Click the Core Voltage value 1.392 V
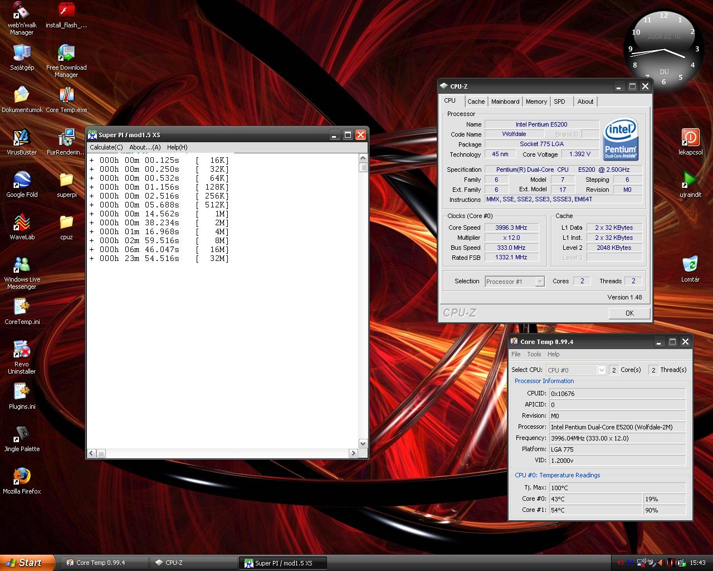The image size is (713, 571). 580,154
